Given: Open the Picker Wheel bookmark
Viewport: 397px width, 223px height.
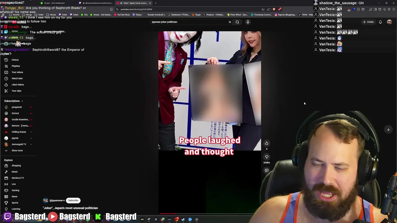Looking at the screenshot, I should pos(237,15).
